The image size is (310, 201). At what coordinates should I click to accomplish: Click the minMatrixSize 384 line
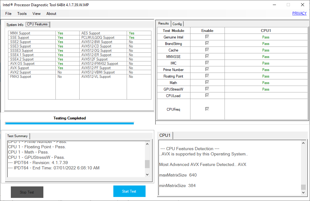[177, 186]
